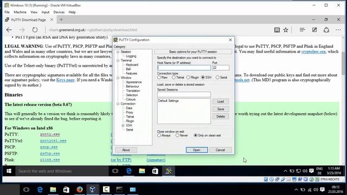
Task: Show hidden icons on host tray
Action: [x=296, y=190]
